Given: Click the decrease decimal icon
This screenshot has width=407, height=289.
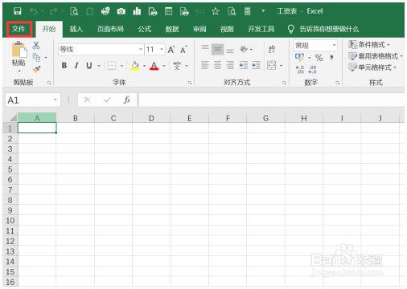Looking at the screenshot, I should (313, 70).
